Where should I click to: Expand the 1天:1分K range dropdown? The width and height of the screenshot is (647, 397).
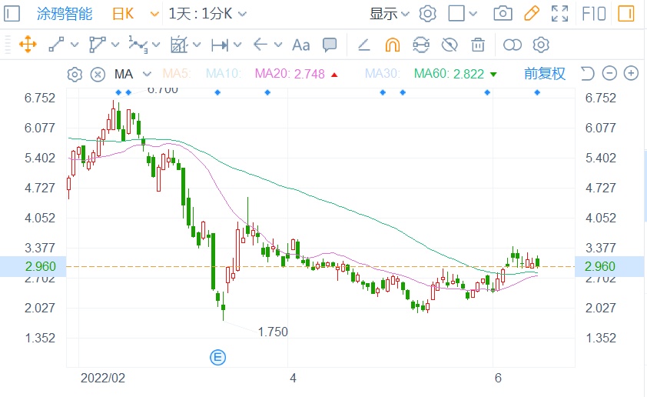[x=207, y=14]
